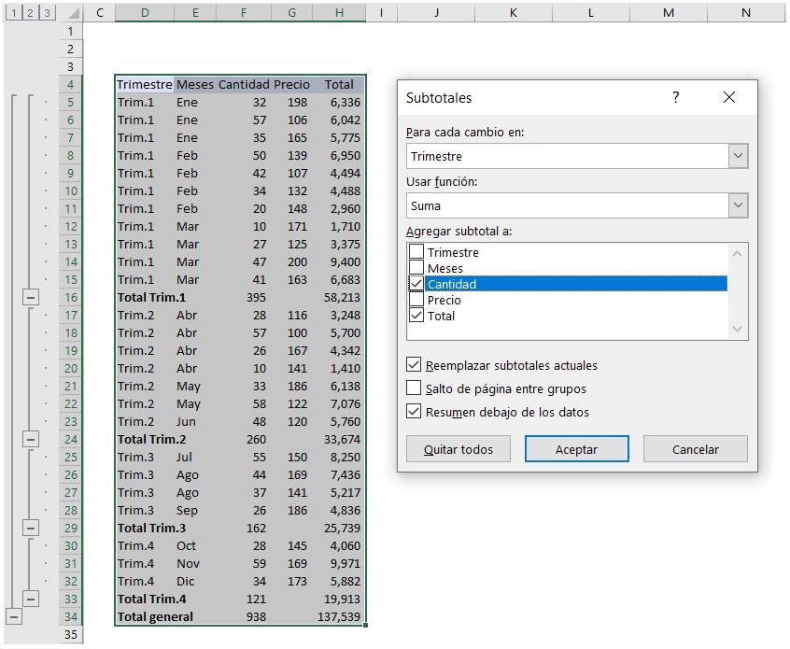The image size is (790, 649).
Task: Open the 'Usar función' Suma dropdown
Action: click(x=738, y=205)
